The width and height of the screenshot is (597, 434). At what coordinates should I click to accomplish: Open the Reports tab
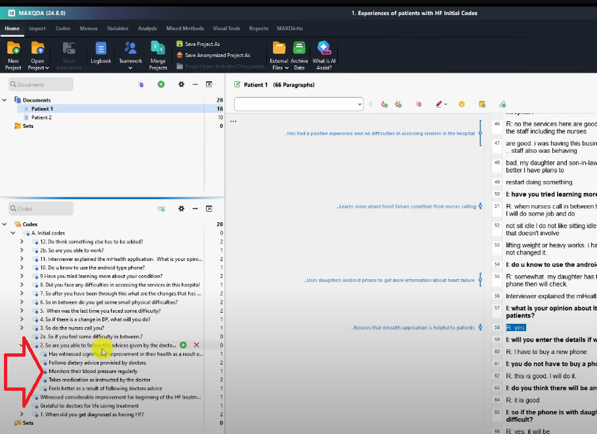(259, 29)
